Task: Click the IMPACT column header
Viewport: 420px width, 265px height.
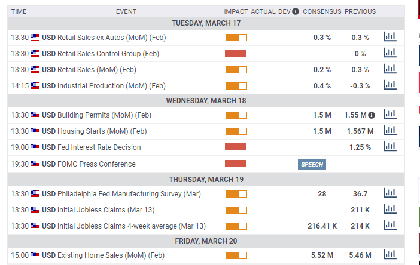Action: coord(236,11)
